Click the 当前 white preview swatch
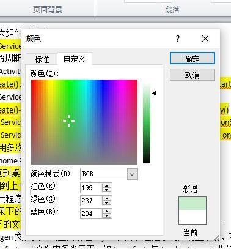 (x=193, y=217)
